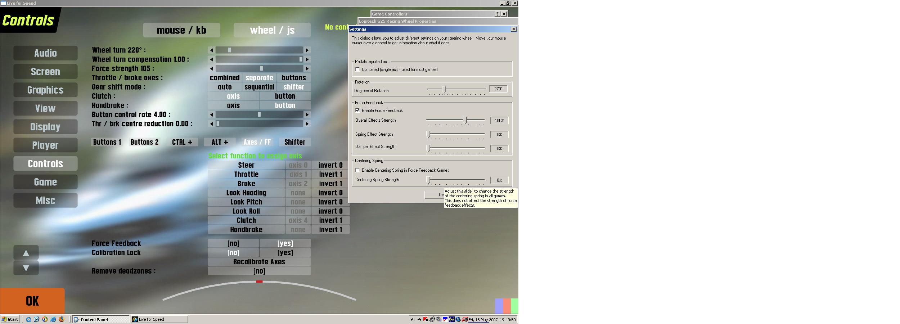The image size is (900, 324).
Task: Click Recalibrate Axes button
Action: [x=259, y=262]
